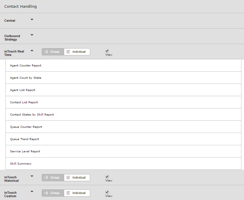
Task: Uncheck the View checkbox for inTouch Real Time
Action: pos(107,51)
